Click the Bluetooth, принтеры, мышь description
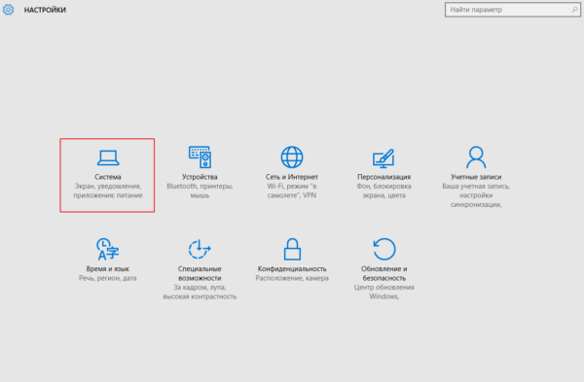This screenshot has width=584, height=382. click(x=200, y=191)
